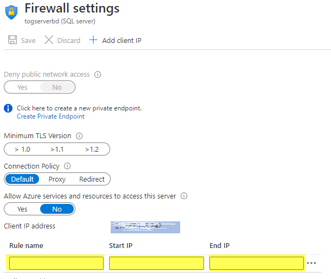Click the Firewall settings shield icon

[11, 13]
